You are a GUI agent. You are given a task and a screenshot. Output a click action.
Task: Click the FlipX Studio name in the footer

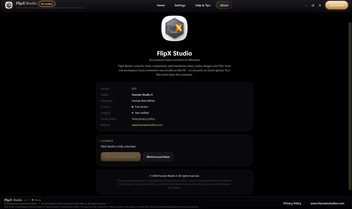tap(13, 200)
